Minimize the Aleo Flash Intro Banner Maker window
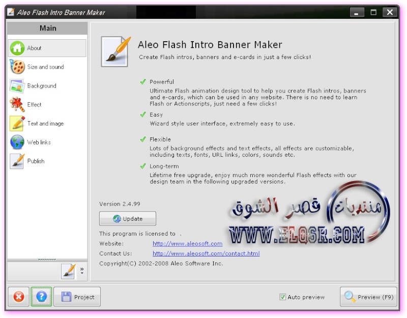 point(357,12)
